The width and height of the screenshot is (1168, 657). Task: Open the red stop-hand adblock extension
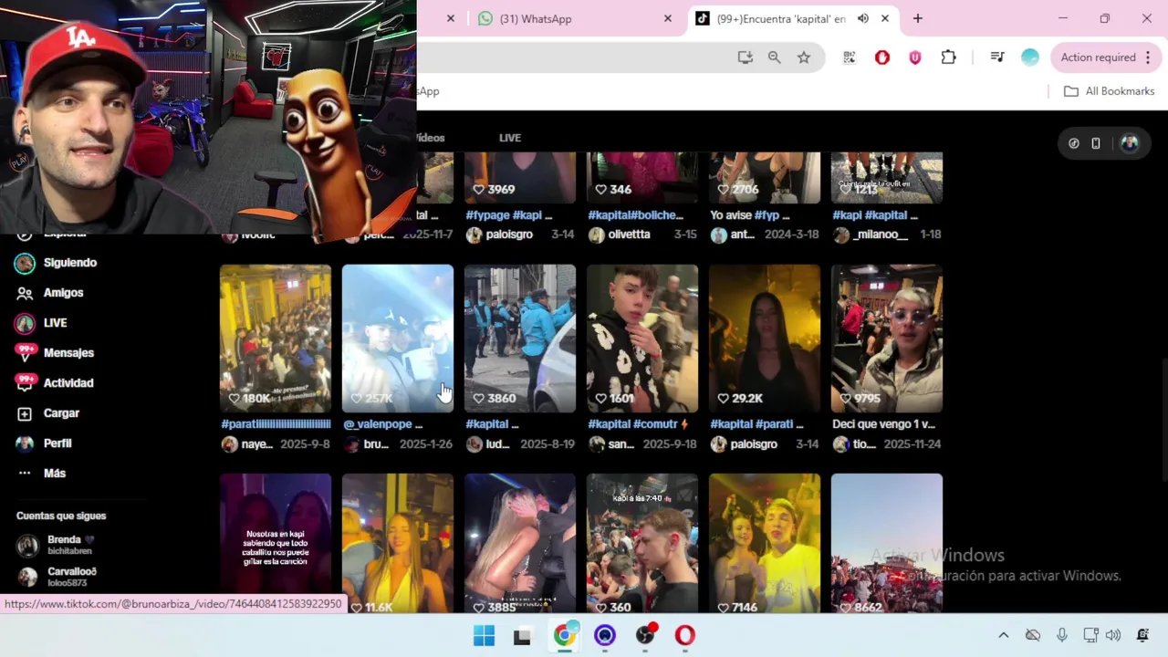pyautogui.click(x=881, y=57)
